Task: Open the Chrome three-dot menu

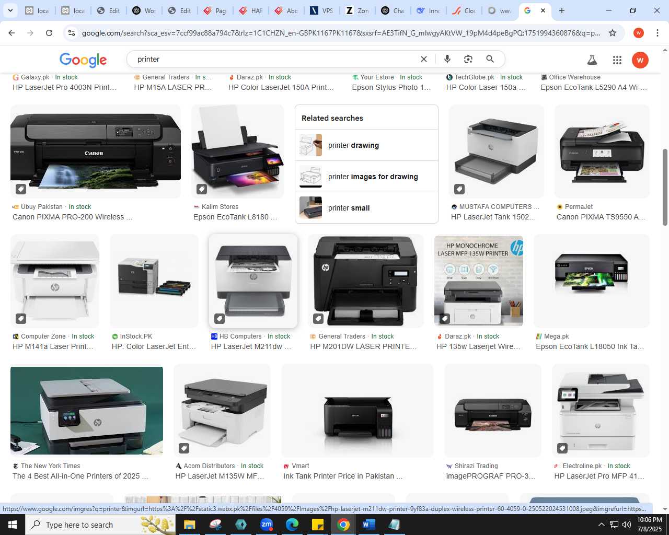Action: pyautogui.click(x=658, y=33)
